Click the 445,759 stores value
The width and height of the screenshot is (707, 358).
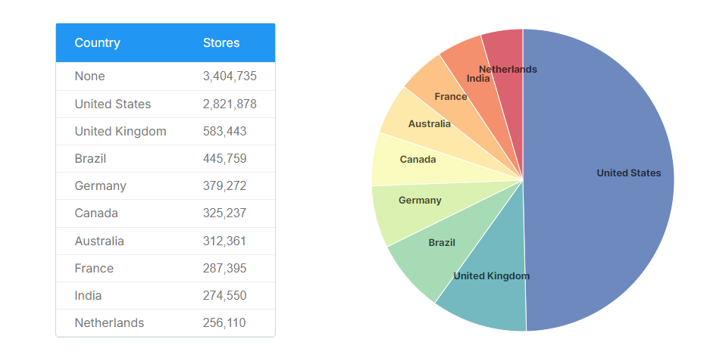point(224,158)
